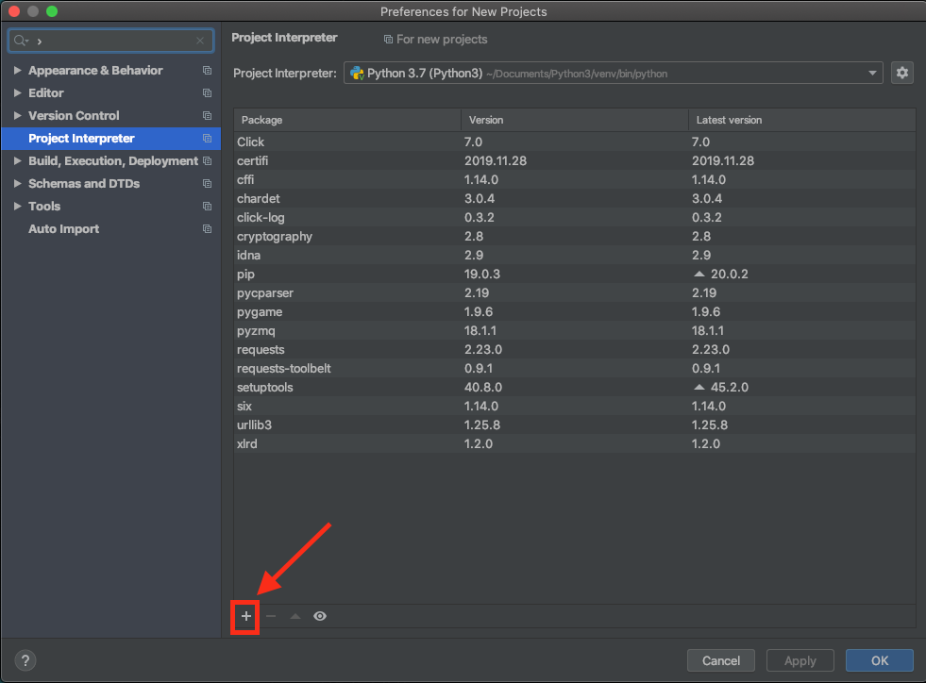Expand Schemas and DTDs arrow
Viewport: 926px width, 683px height.
[18, 184]
